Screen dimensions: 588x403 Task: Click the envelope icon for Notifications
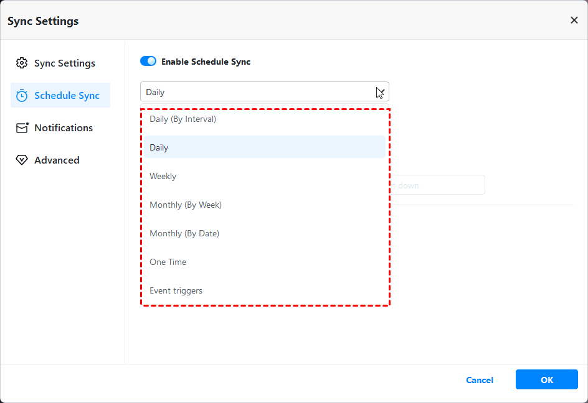(22, 128)
